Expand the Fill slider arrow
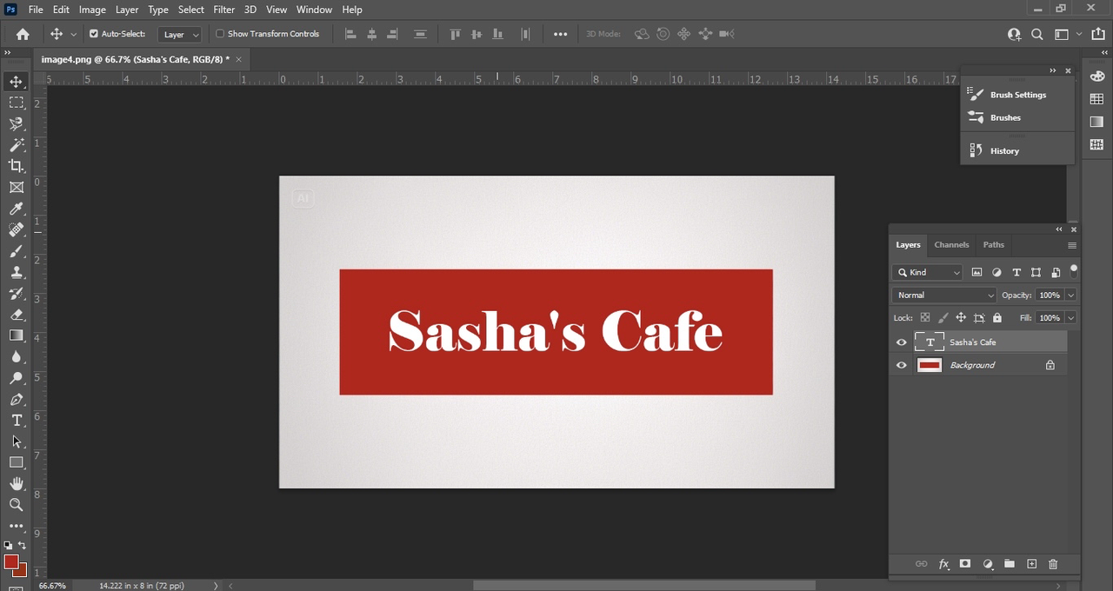 click(1070, 318)
